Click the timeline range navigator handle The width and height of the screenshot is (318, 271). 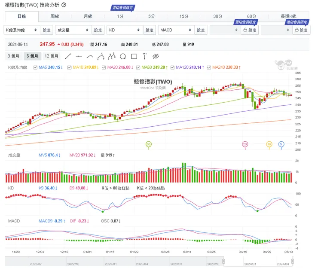coord(224,261)
